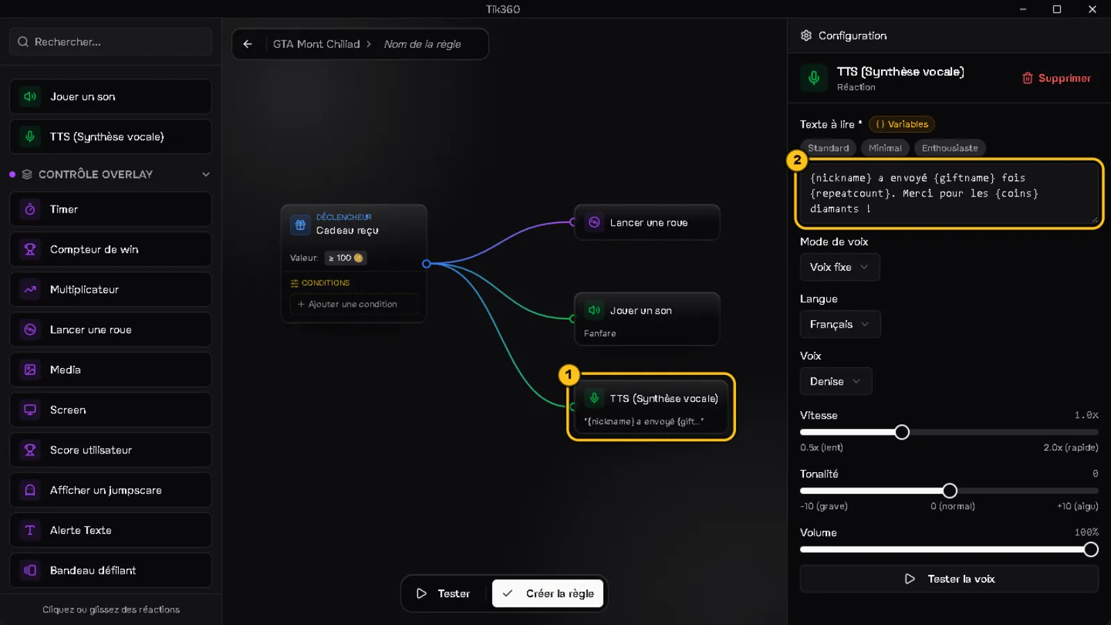The width and height of the screenshot is (1111, 625).
Task: Click the Media image icon
Action: point(30,370)
